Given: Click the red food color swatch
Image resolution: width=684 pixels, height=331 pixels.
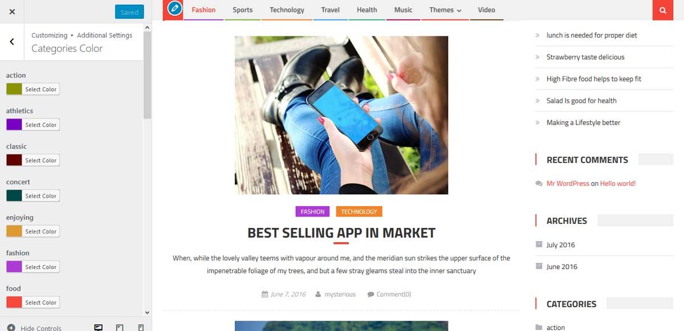Looking at the screenshot, I should click(x=14, y=303).
